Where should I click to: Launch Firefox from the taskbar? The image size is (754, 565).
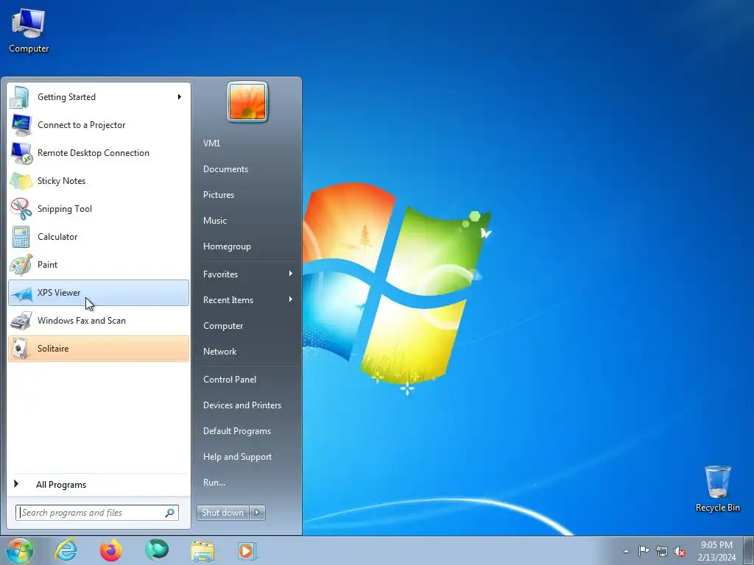pyautogui.click(x=111, y=550)
